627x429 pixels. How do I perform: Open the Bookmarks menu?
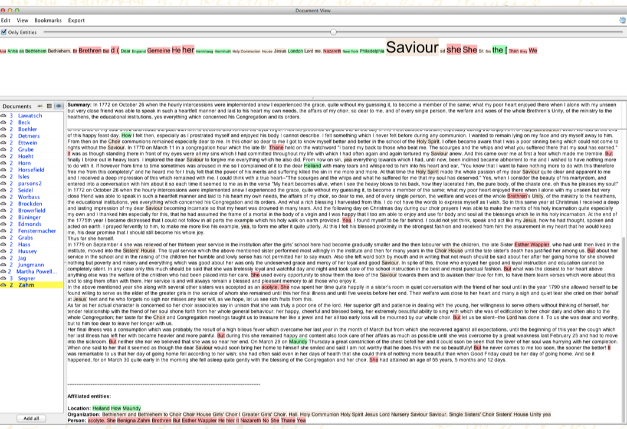(48, 20)
